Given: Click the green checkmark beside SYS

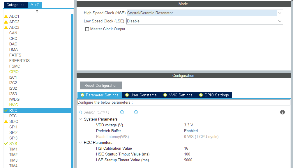Looking at the screenshot, I should [6, 144].
